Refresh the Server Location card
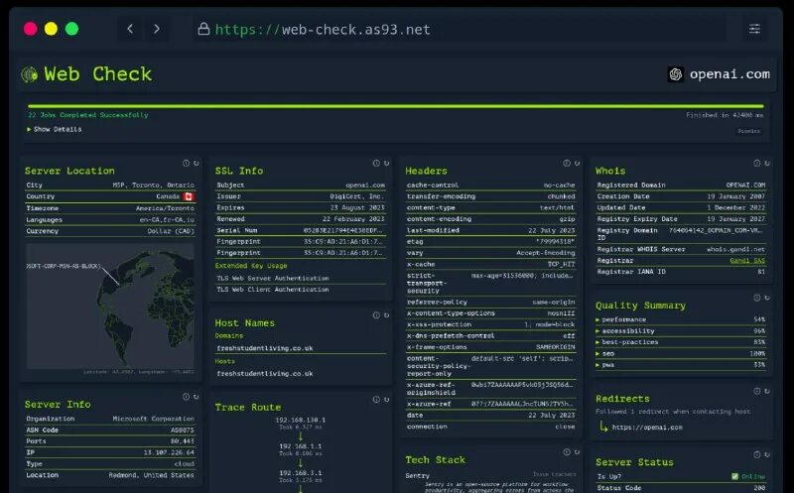Screen dimensions: 794x493 click(x=197, y=163)
